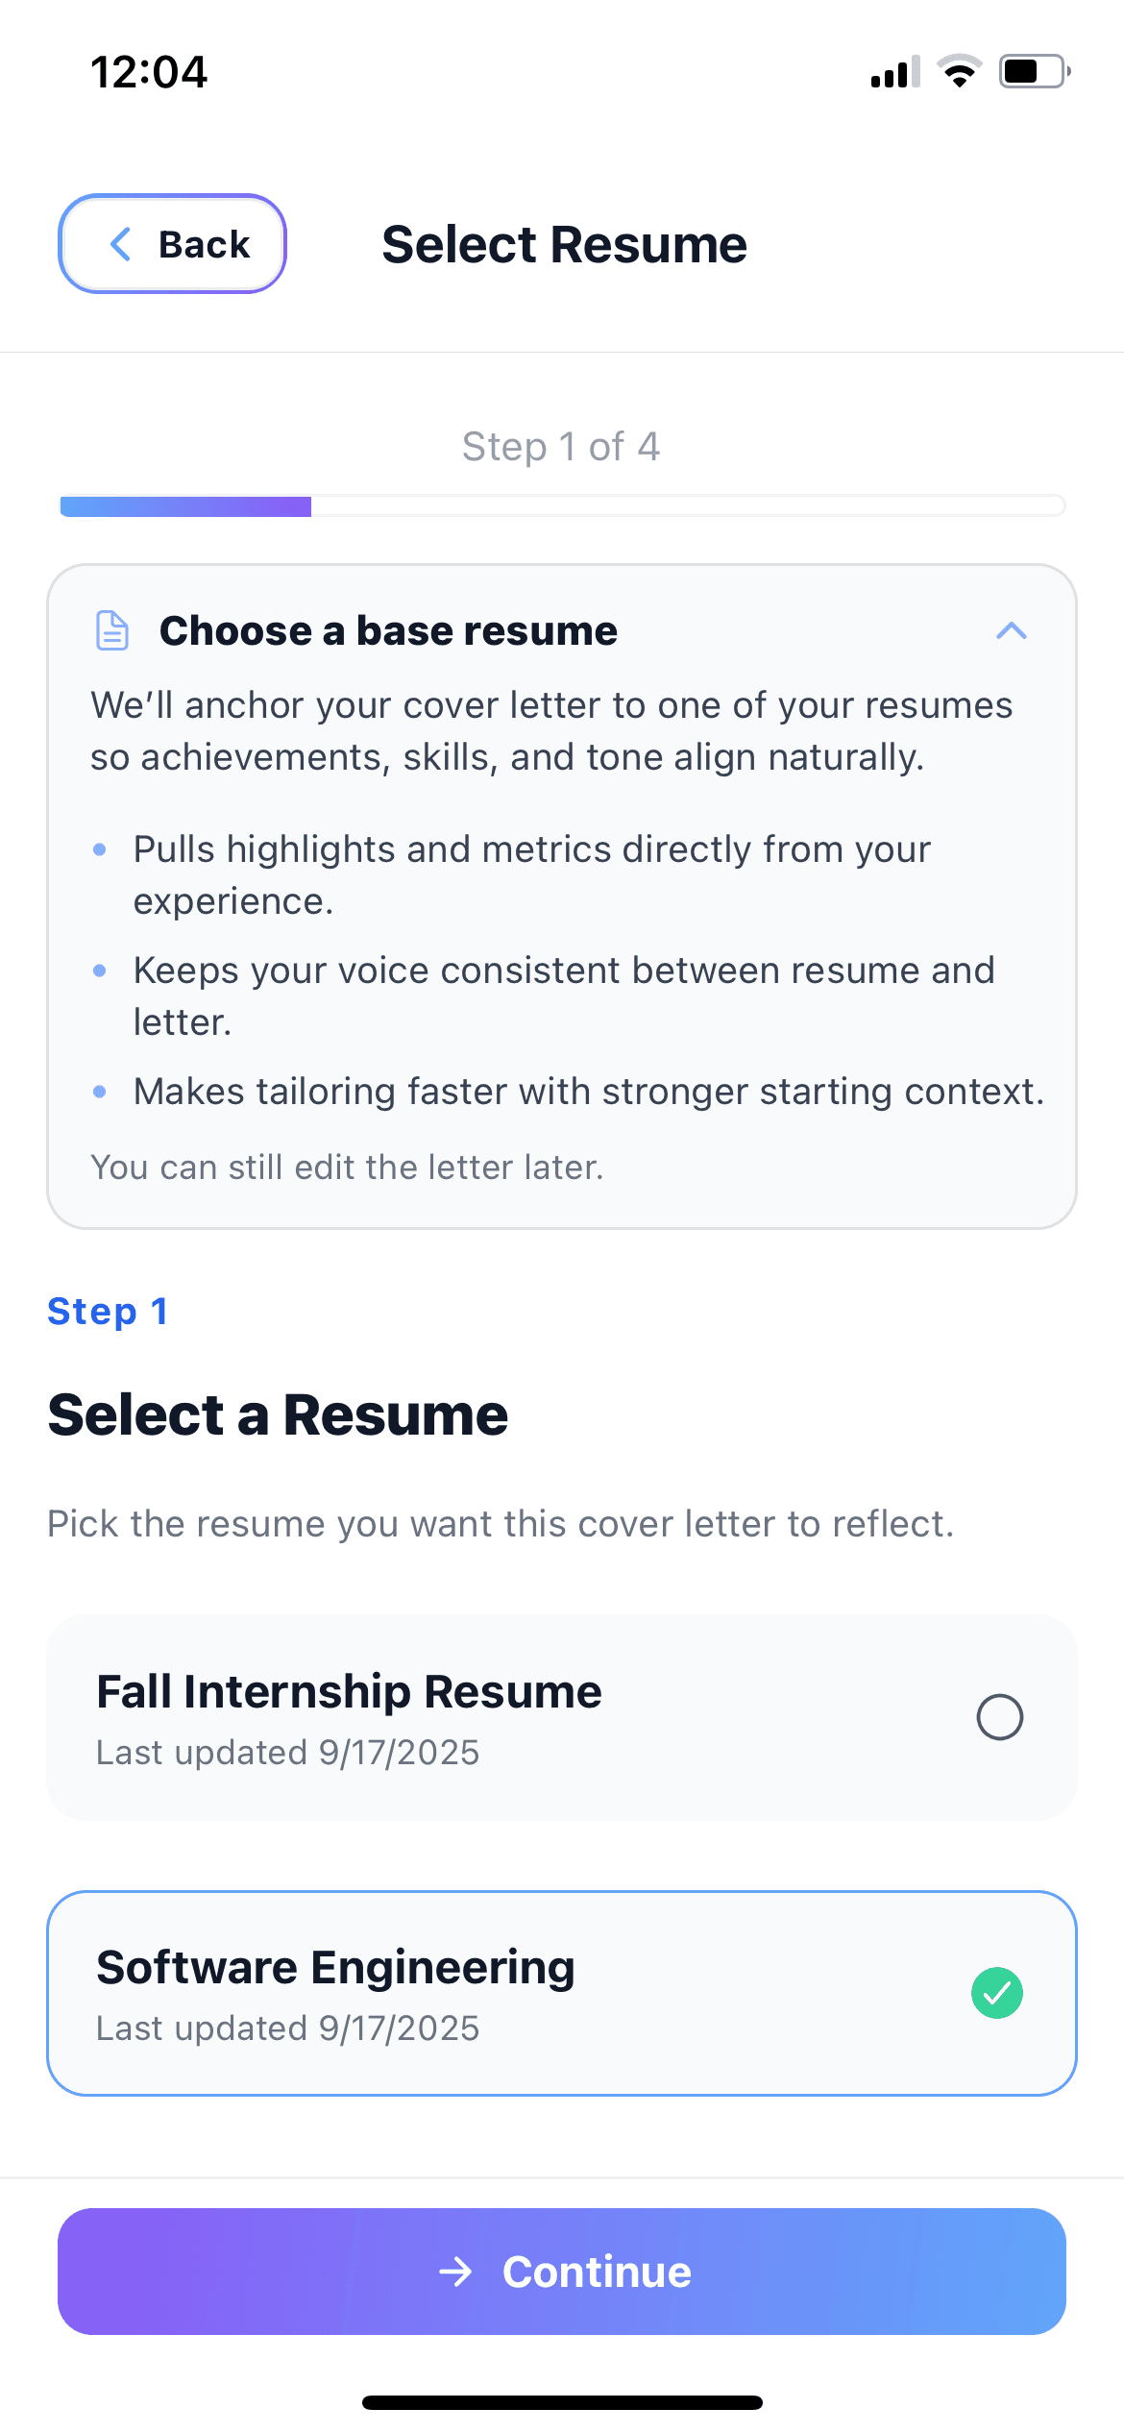Image resolution: width=1124 pixels, height=2433 pixels.
Task: Collapse the Choose a base resume panel
Action: click(x=1012, y=631)
